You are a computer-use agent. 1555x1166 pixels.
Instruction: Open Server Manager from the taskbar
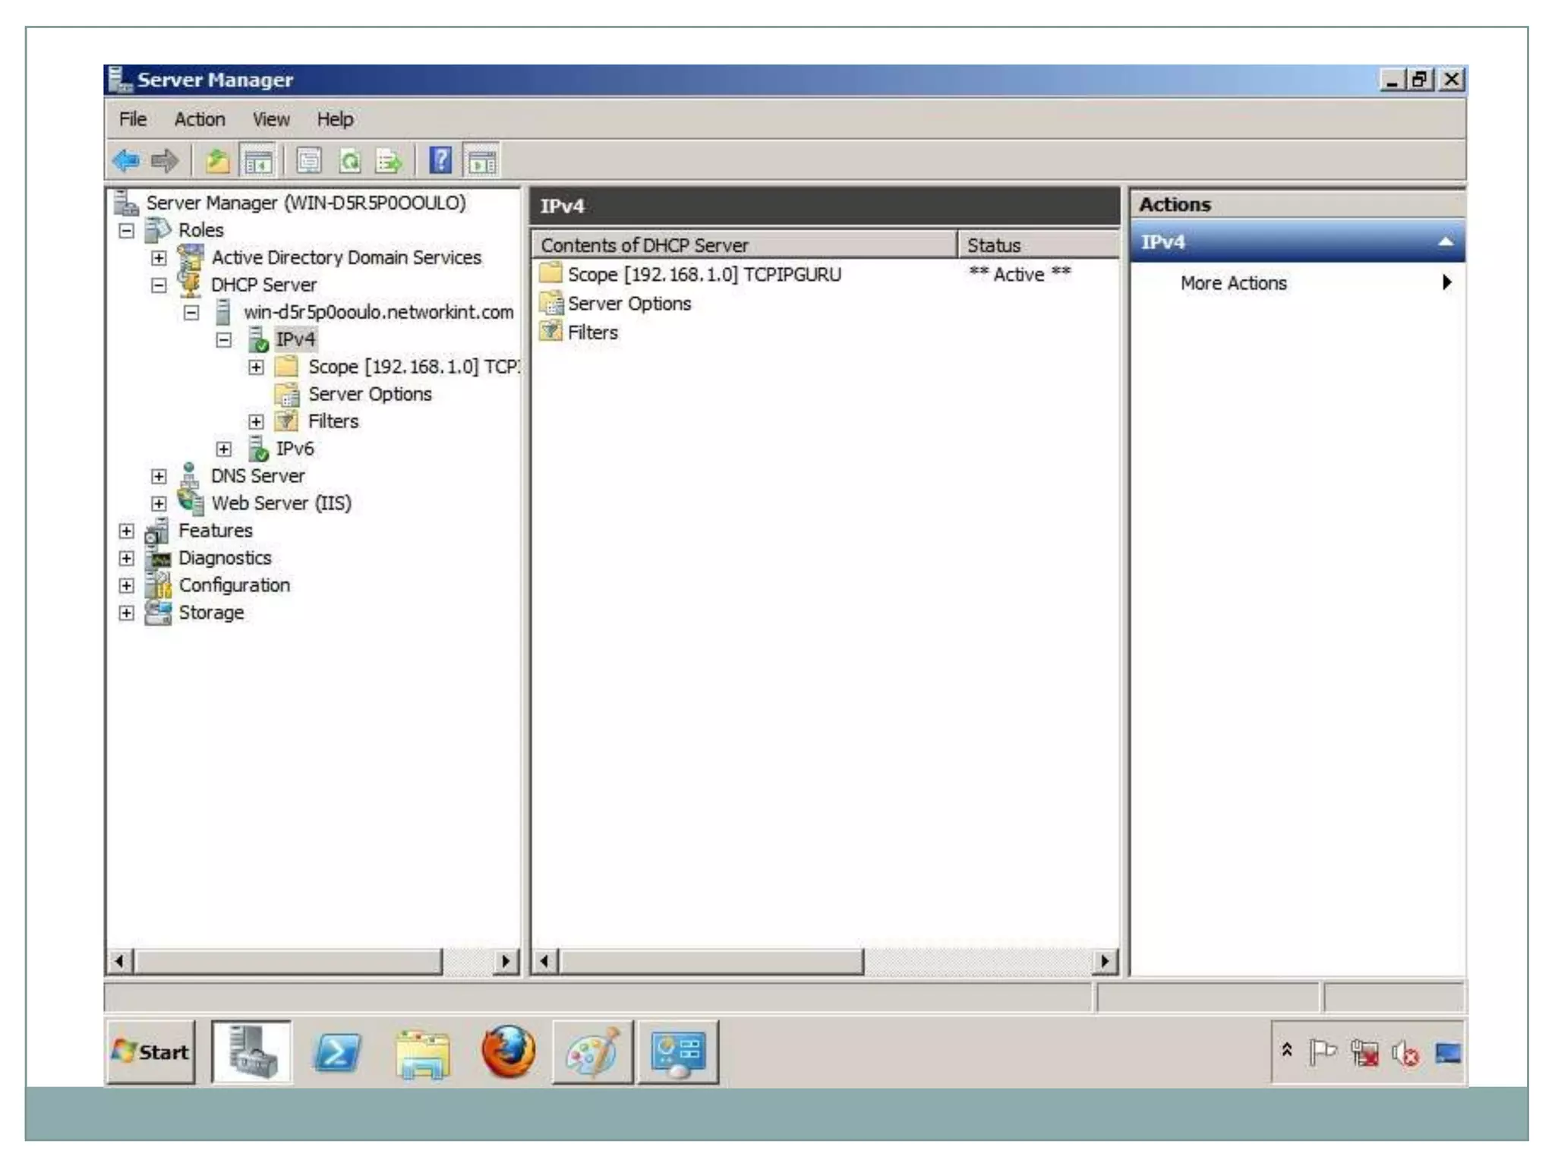(251, 1051)
